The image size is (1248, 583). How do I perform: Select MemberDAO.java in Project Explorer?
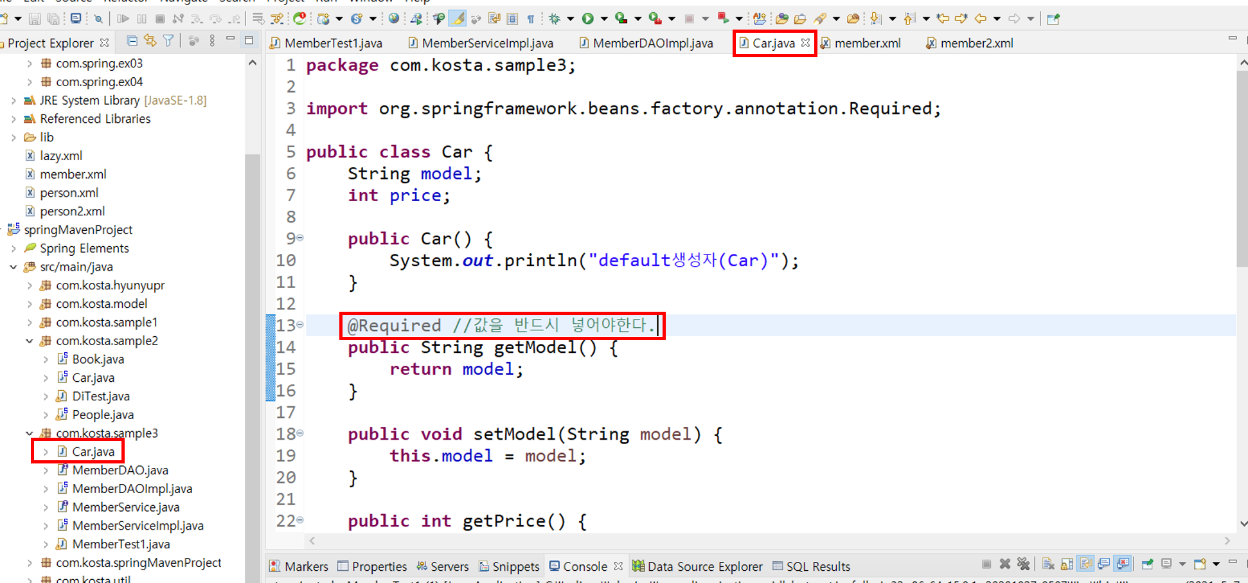120,470
